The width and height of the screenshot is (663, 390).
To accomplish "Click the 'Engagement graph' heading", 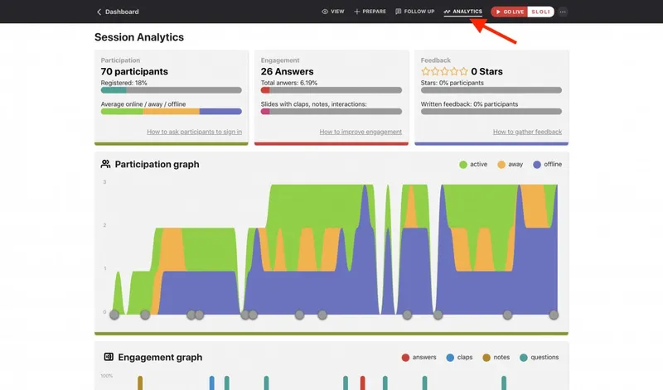I will [160, 358].
